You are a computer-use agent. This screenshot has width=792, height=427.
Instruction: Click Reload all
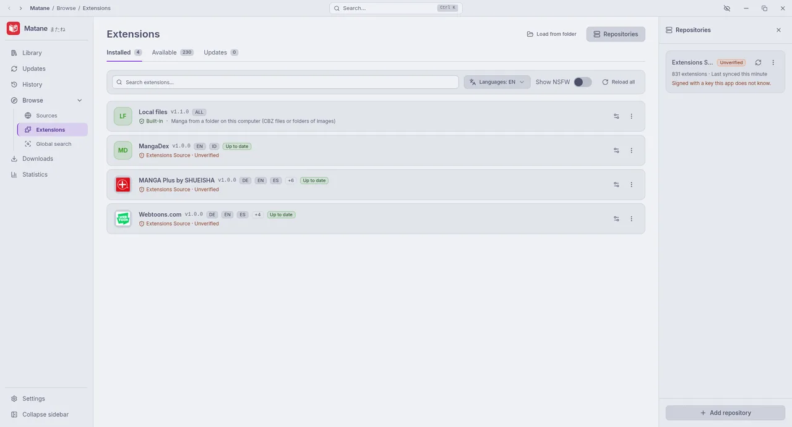click(618, 82)
